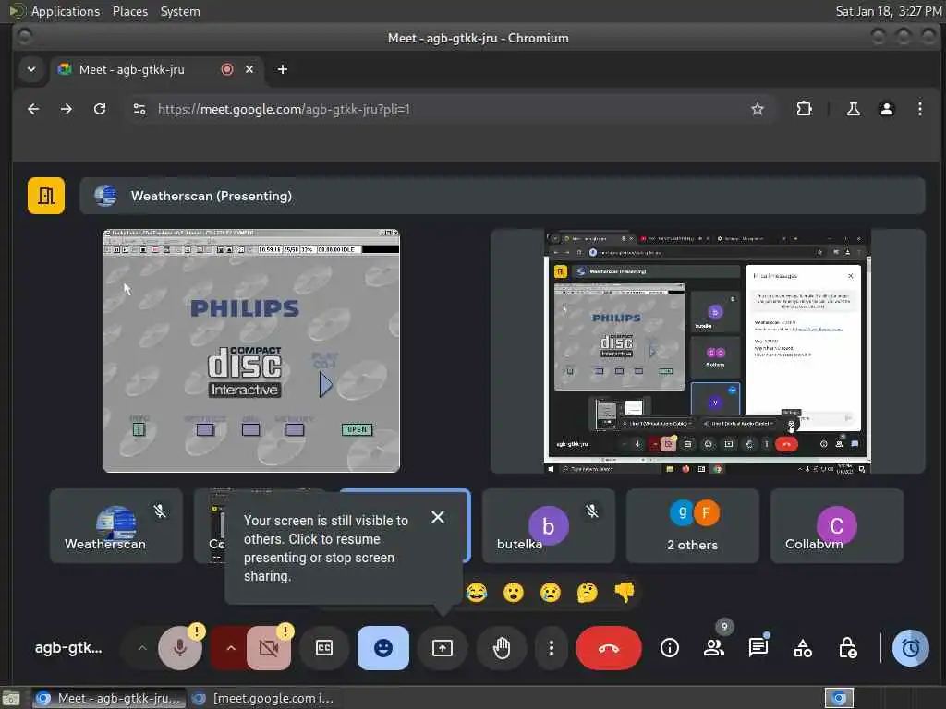Open the activities shapes icon
Image resolution: width=946 pixels, height=709 pixels.
[x=803, y=648]
